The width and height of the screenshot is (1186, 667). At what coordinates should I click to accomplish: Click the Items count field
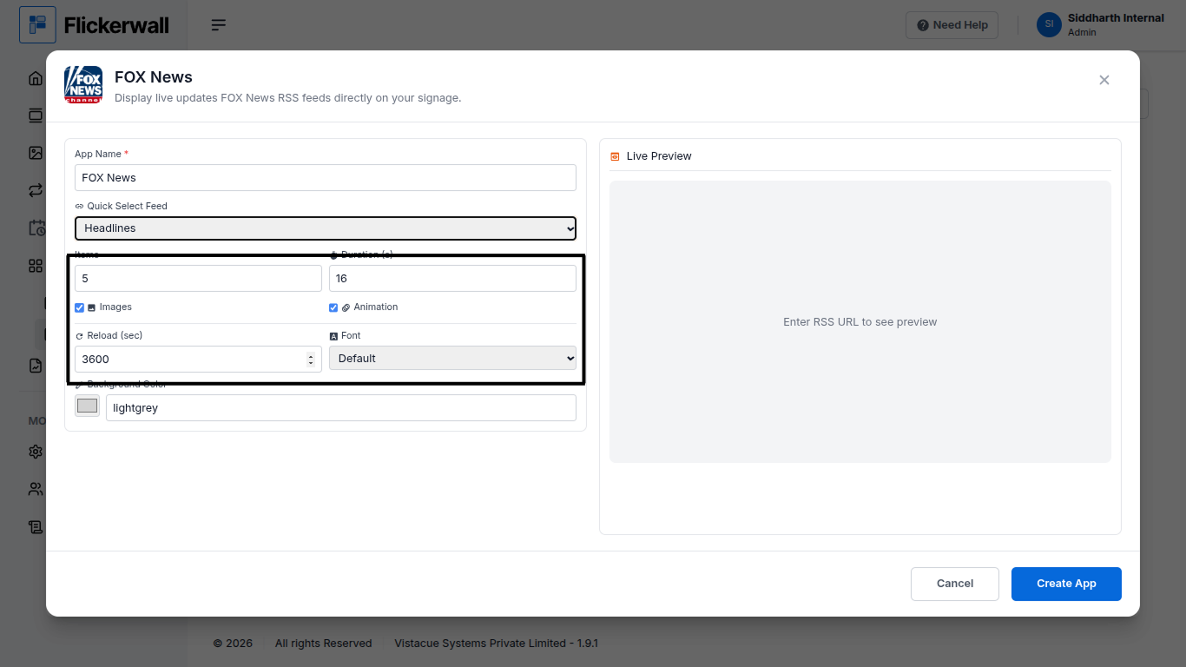198,279
